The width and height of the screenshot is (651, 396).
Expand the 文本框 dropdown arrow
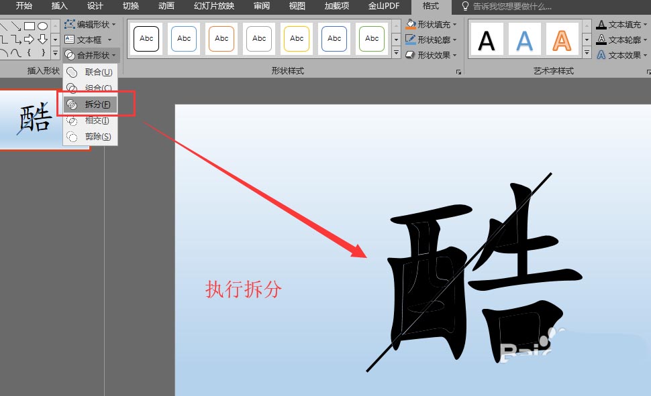[109, 40]
